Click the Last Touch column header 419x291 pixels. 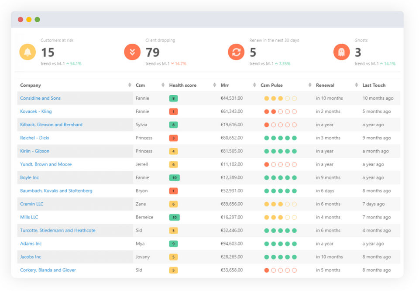pyautogui.click(x=374, y=85)
